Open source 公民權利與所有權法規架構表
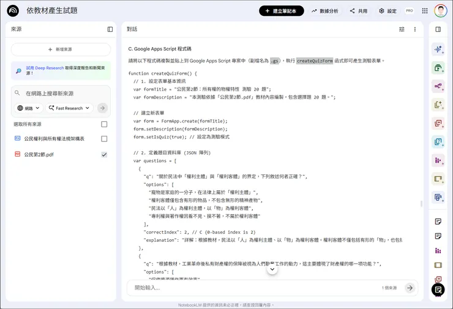 tap(54, 139)
